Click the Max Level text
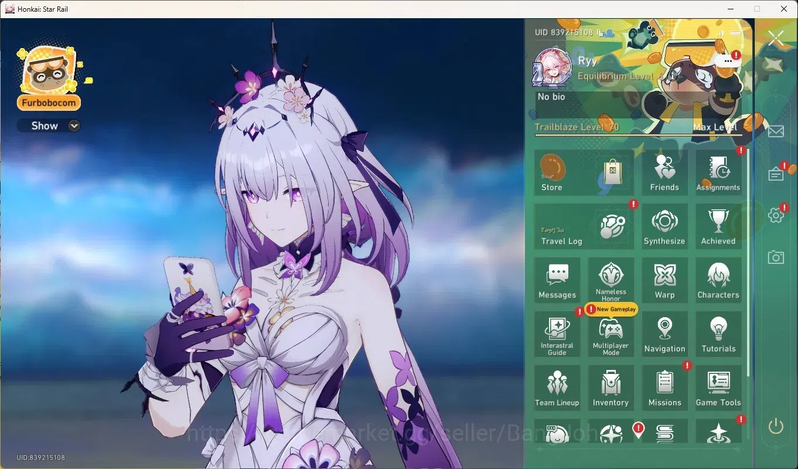798x469 pixels. [715, 127]
